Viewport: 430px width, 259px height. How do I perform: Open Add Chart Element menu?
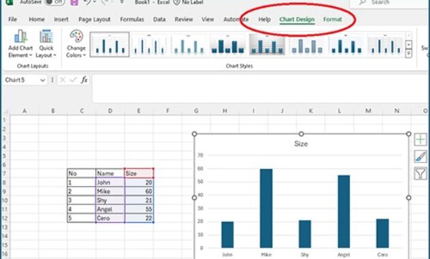point(20,44)
